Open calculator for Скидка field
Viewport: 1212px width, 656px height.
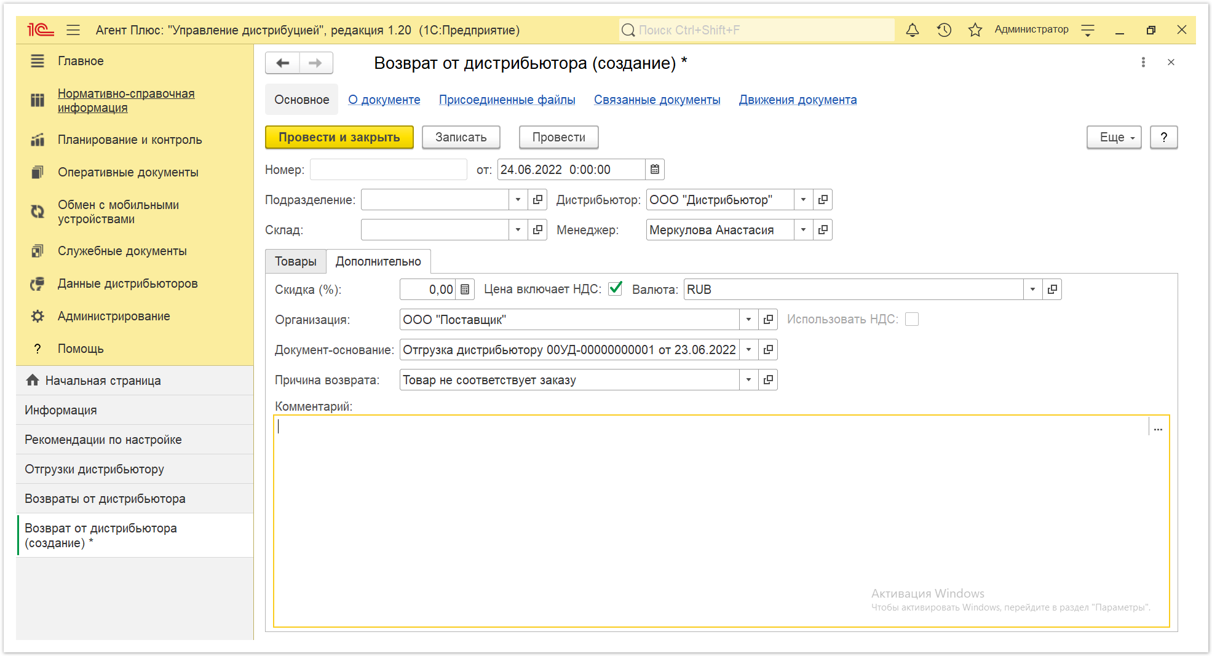click(465, 290)
